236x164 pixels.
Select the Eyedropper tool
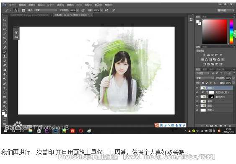(5, 42)
